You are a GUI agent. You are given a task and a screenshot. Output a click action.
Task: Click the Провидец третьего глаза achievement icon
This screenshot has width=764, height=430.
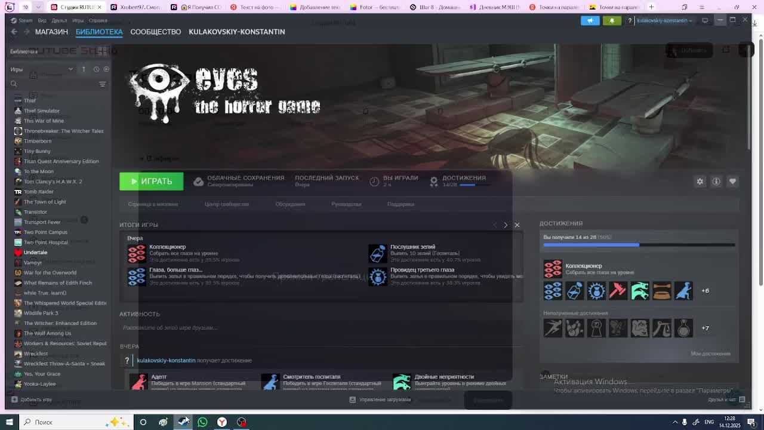click(x=377, y=276)
